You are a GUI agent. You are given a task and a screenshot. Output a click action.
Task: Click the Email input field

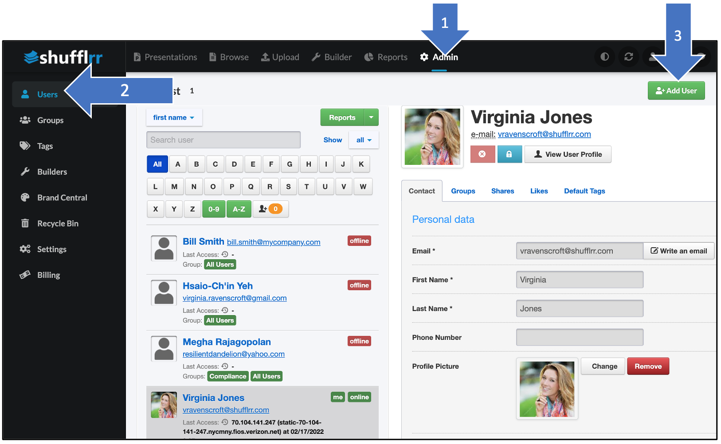coord(580,251)
